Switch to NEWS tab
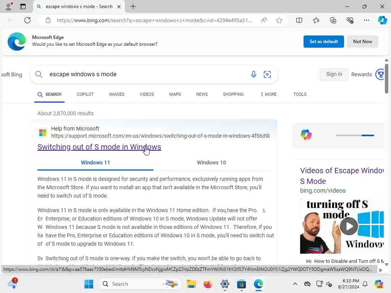This screenshot has width=391, height=293. pos(202,95)
